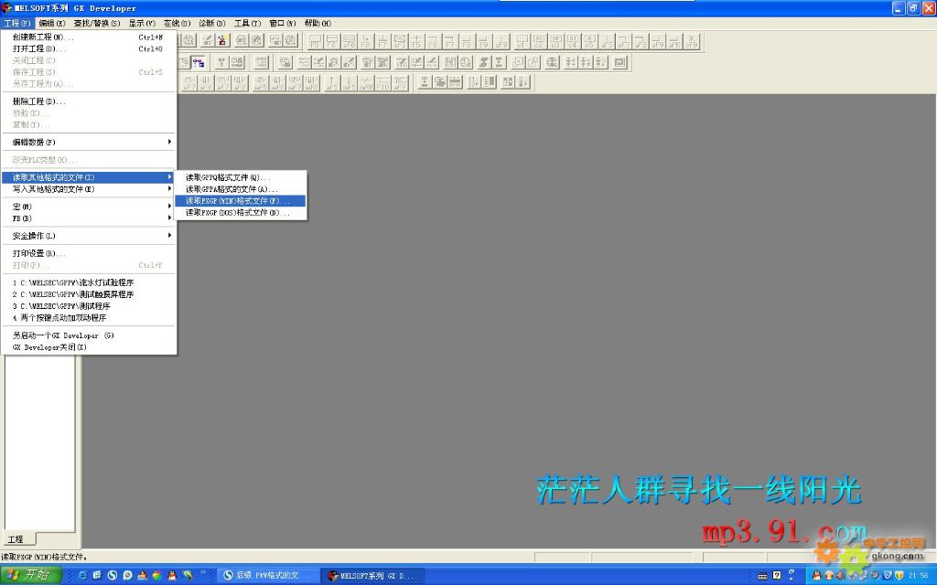This screenshot has height=585, width=937.
Task: Open the 工具 menu
Action: coord(247,23)
